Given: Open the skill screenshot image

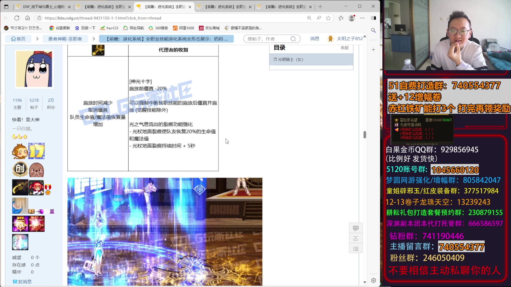Looking at the screenshot, I should [x=165, y=232].
